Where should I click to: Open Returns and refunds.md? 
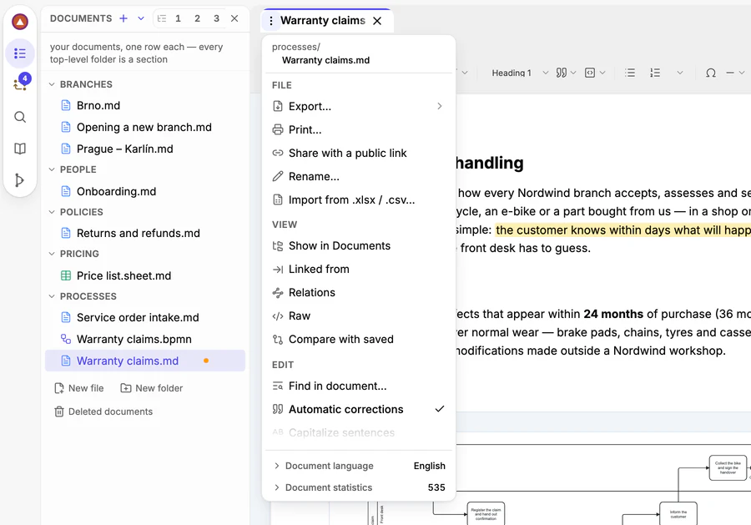(145, 233)
